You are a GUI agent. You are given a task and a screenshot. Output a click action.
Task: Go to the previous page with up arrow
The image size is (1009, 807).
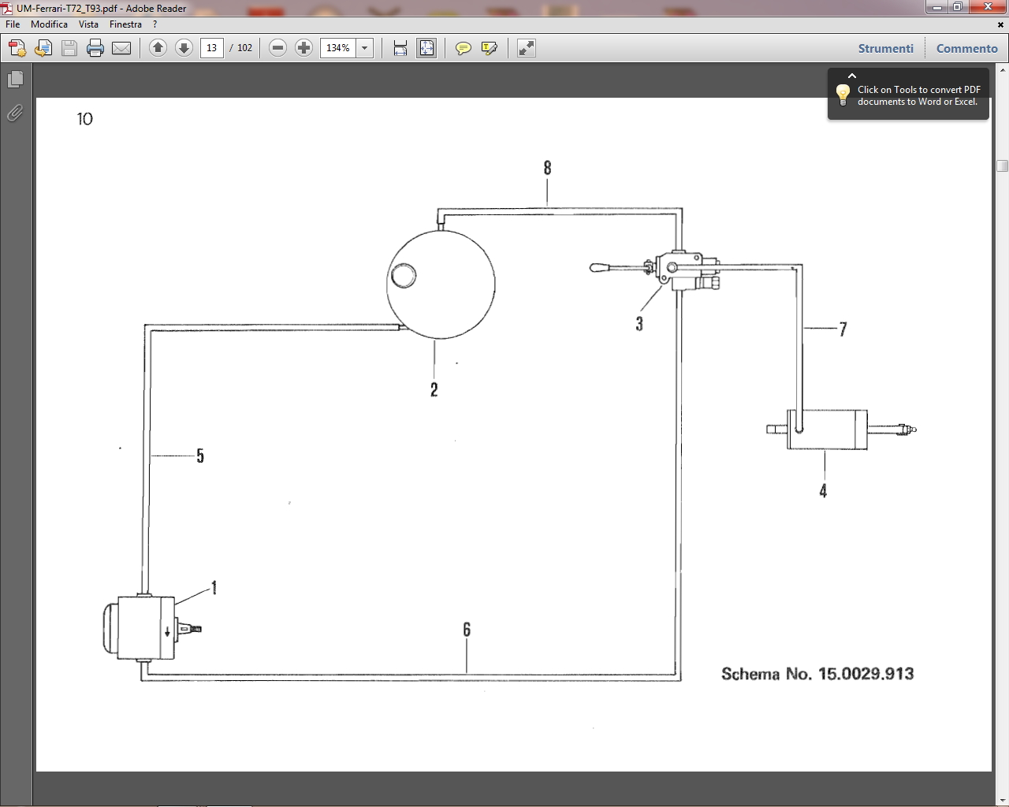pos(158,48)
